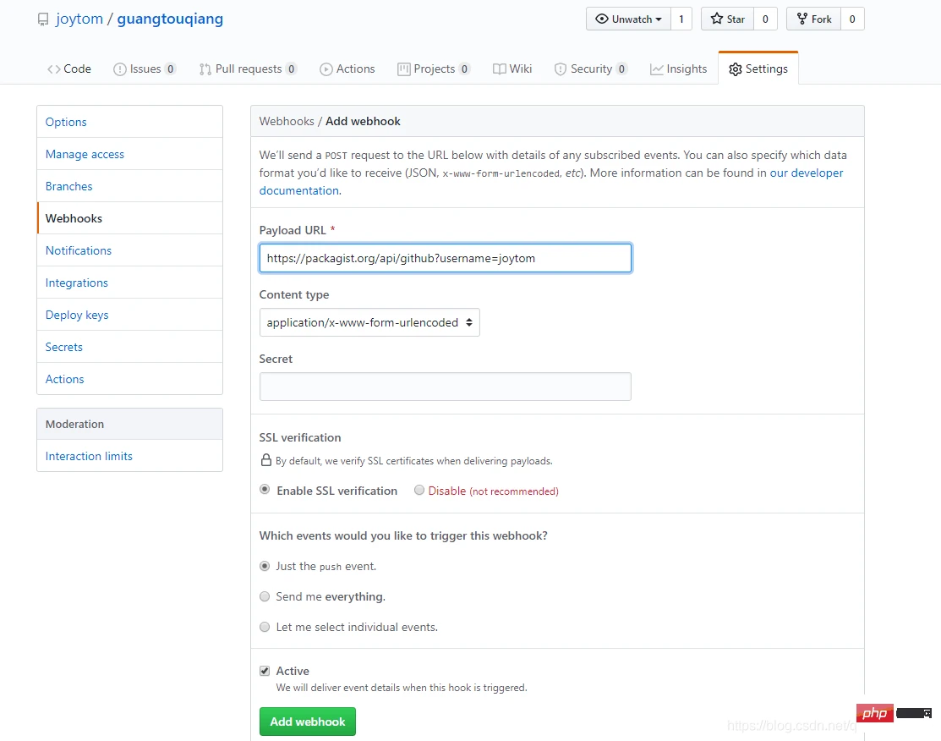This screenshot has width=941, height=741.
Task: Open the Content type dropdown
Action: pyautogui.click(x=369, y=322)
